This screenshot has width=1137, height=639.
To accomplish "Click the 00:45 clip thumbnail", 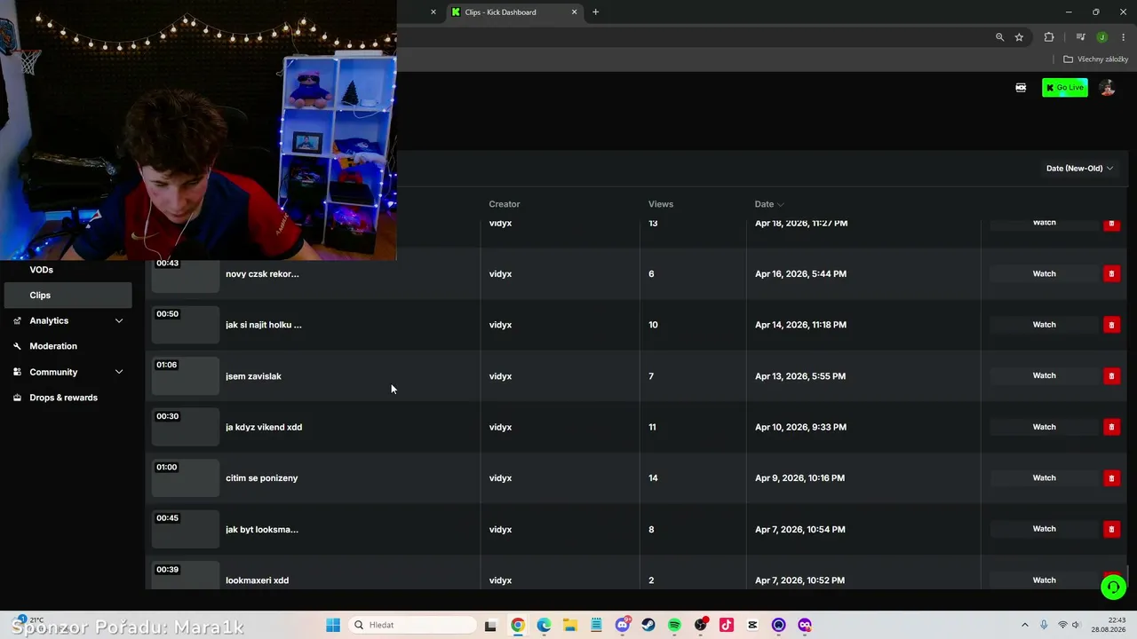I will [x=186, y=529].
